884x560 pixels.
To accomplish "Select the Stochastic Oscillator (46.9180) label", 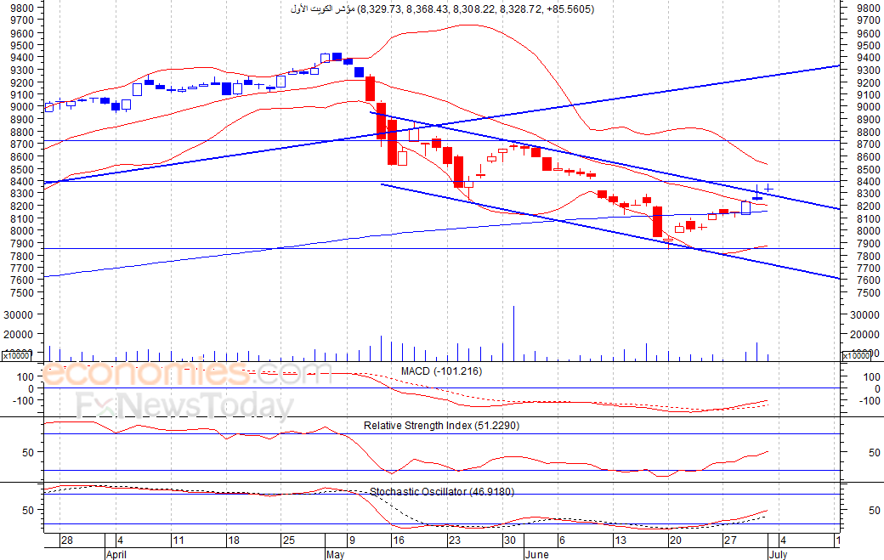I will tap(441, 492).
